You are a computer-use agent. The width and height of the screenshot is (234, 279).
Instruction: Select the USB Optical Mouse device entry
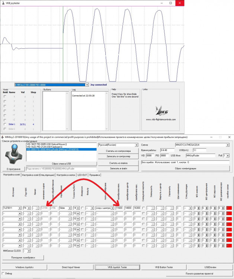tap(47, 144)
